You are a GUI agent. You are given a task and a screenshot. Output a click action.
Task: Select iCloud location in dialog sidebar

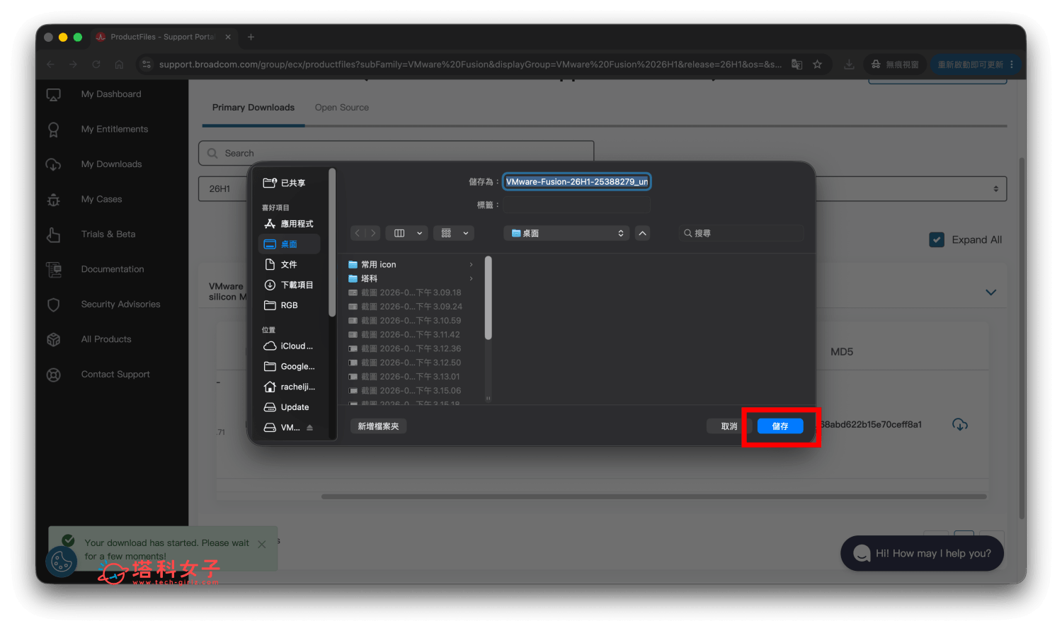click(290, 346)
